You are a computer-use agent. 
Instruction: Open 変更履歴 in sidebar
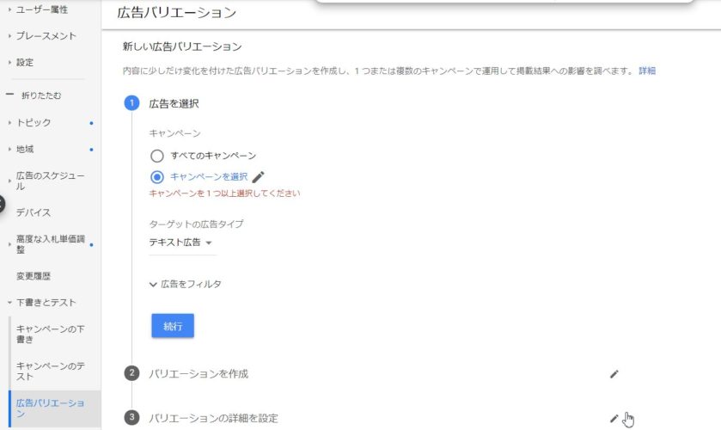pos(34,276)
